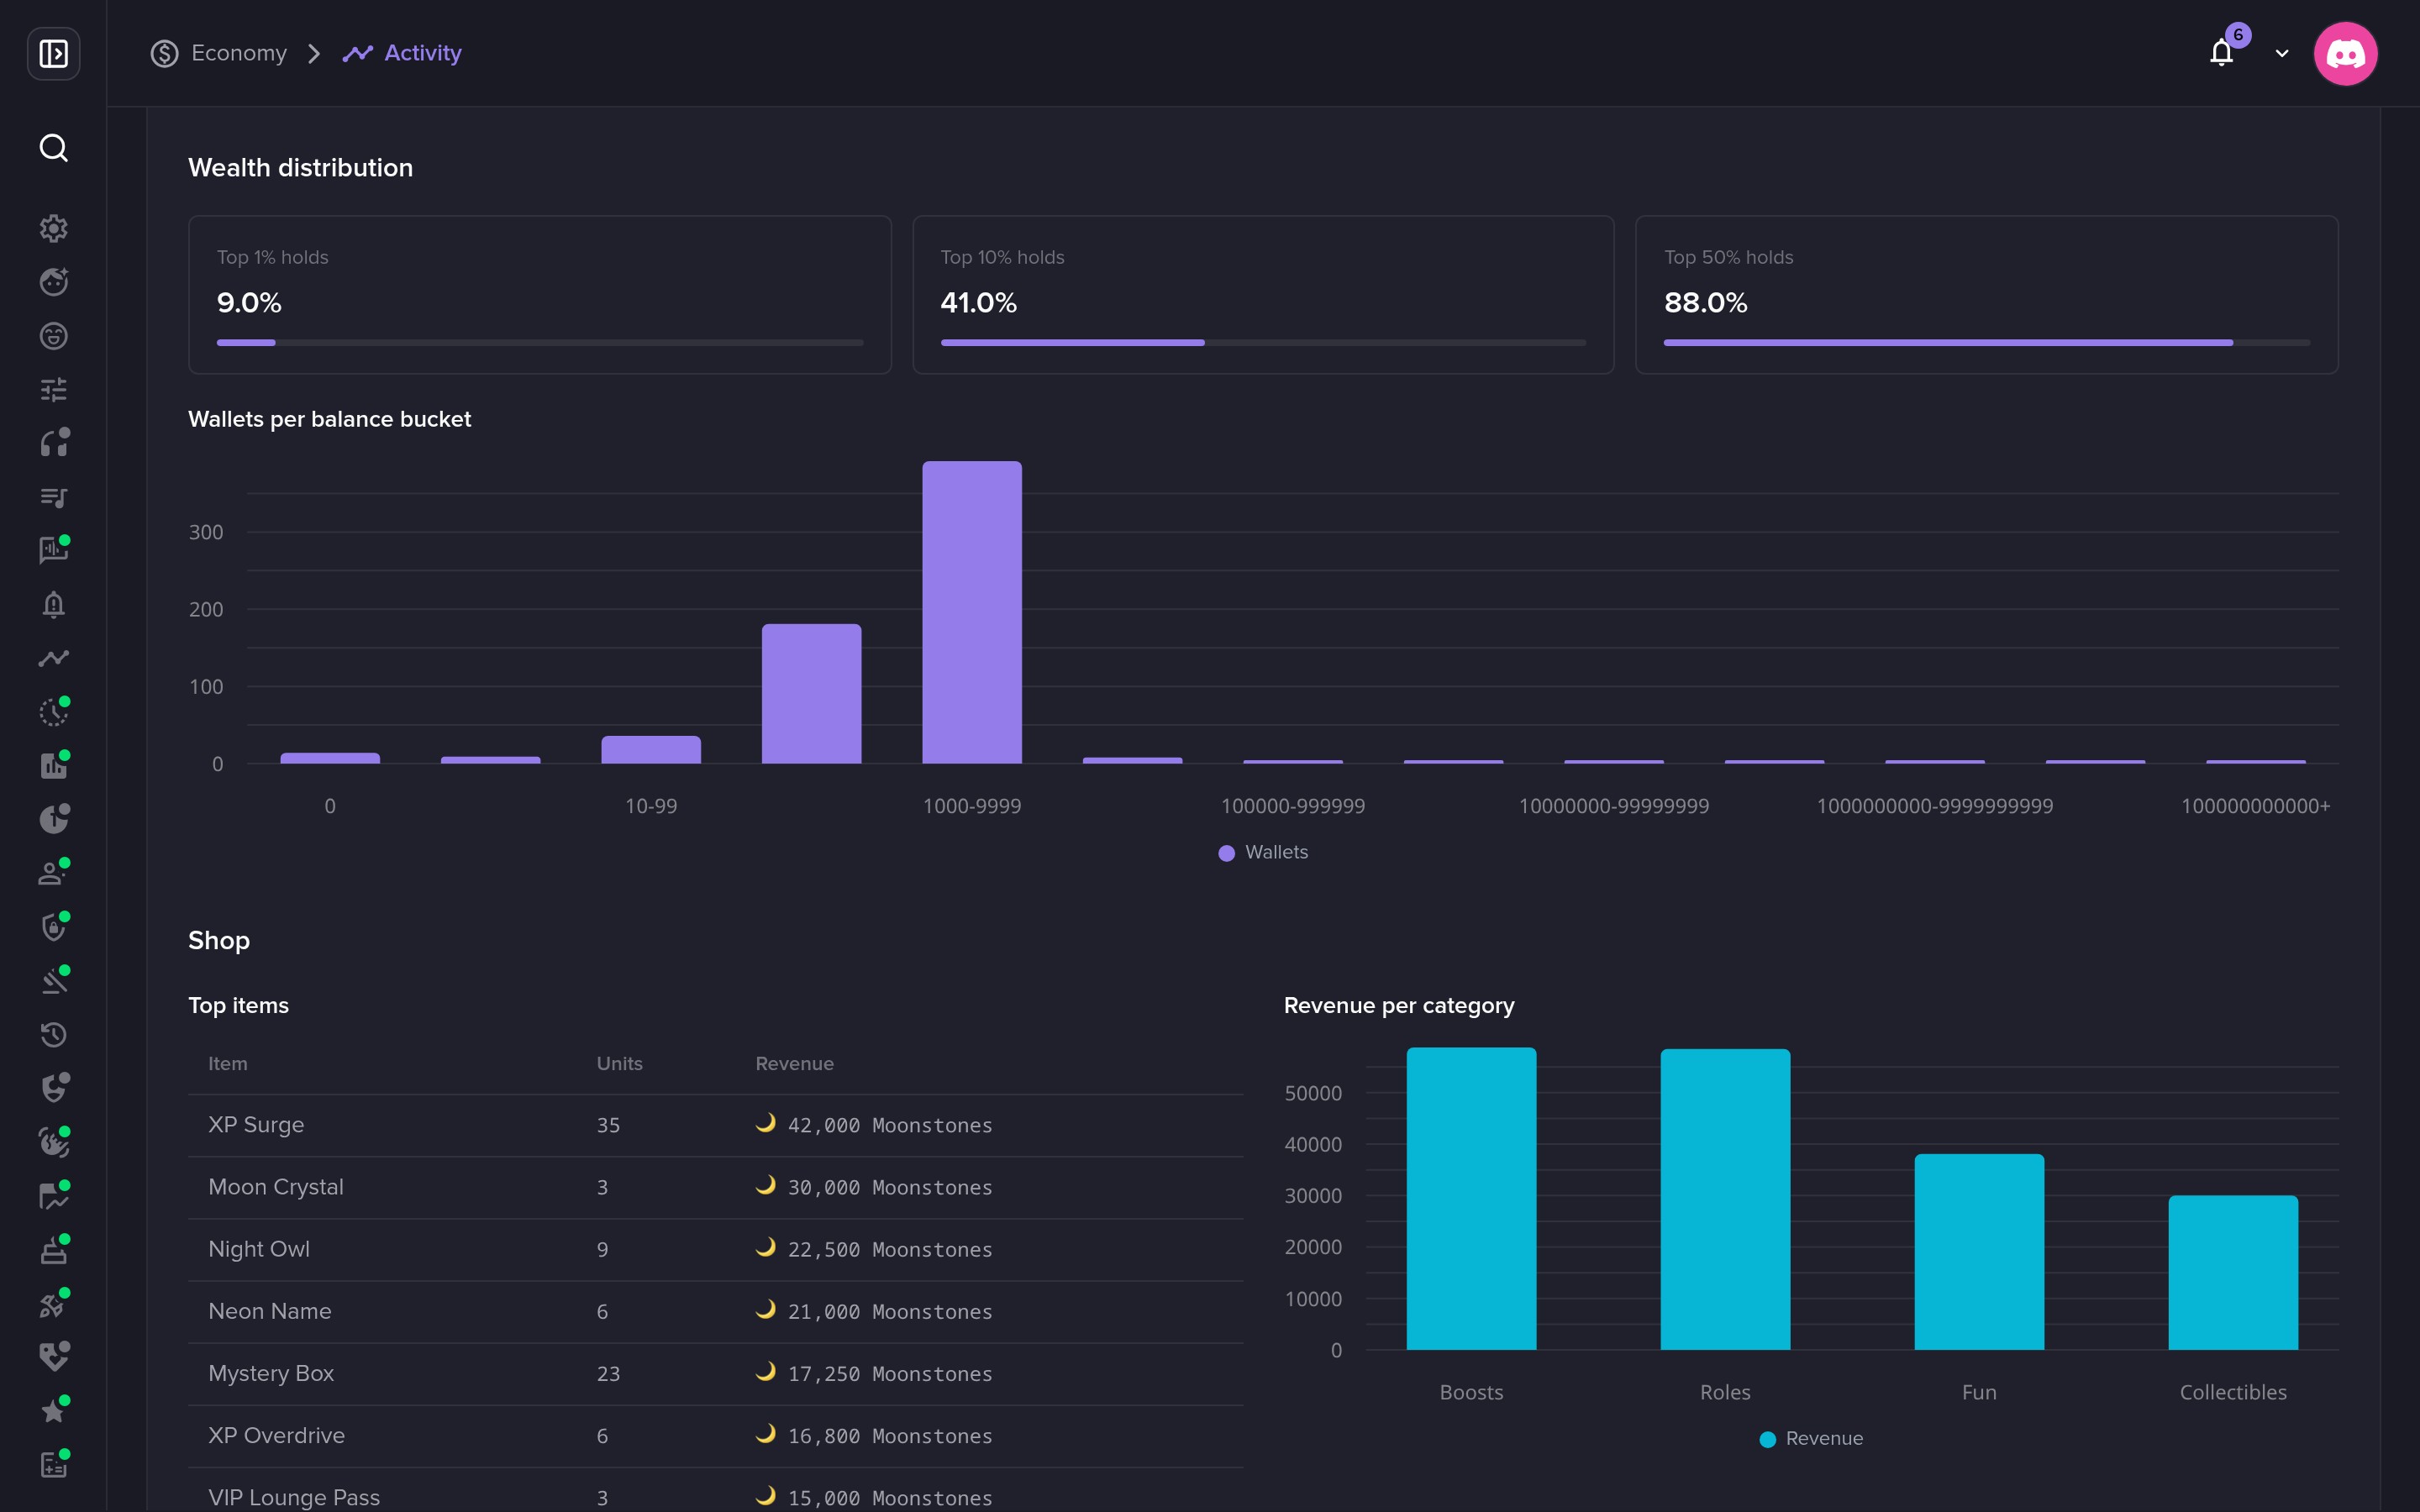Click the headphones sidebar icon
Screen dimensions: 2420x1512
click(53, 443)
